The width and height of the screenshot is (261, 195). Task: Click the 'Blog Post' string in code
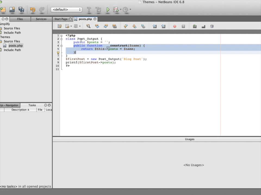[x=132, y=59]
